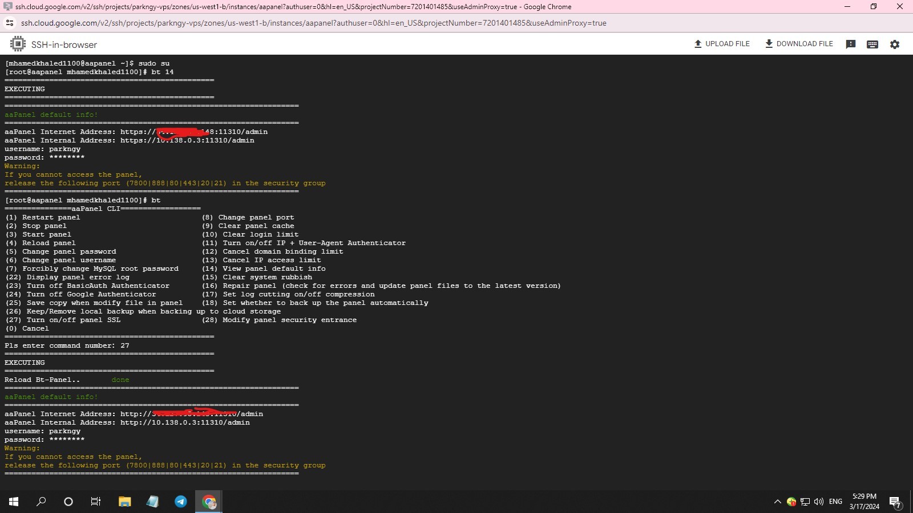Click the SSH-in-browser chip logo
The height and width of the screenshot is (513, 913).
[18, 44]
